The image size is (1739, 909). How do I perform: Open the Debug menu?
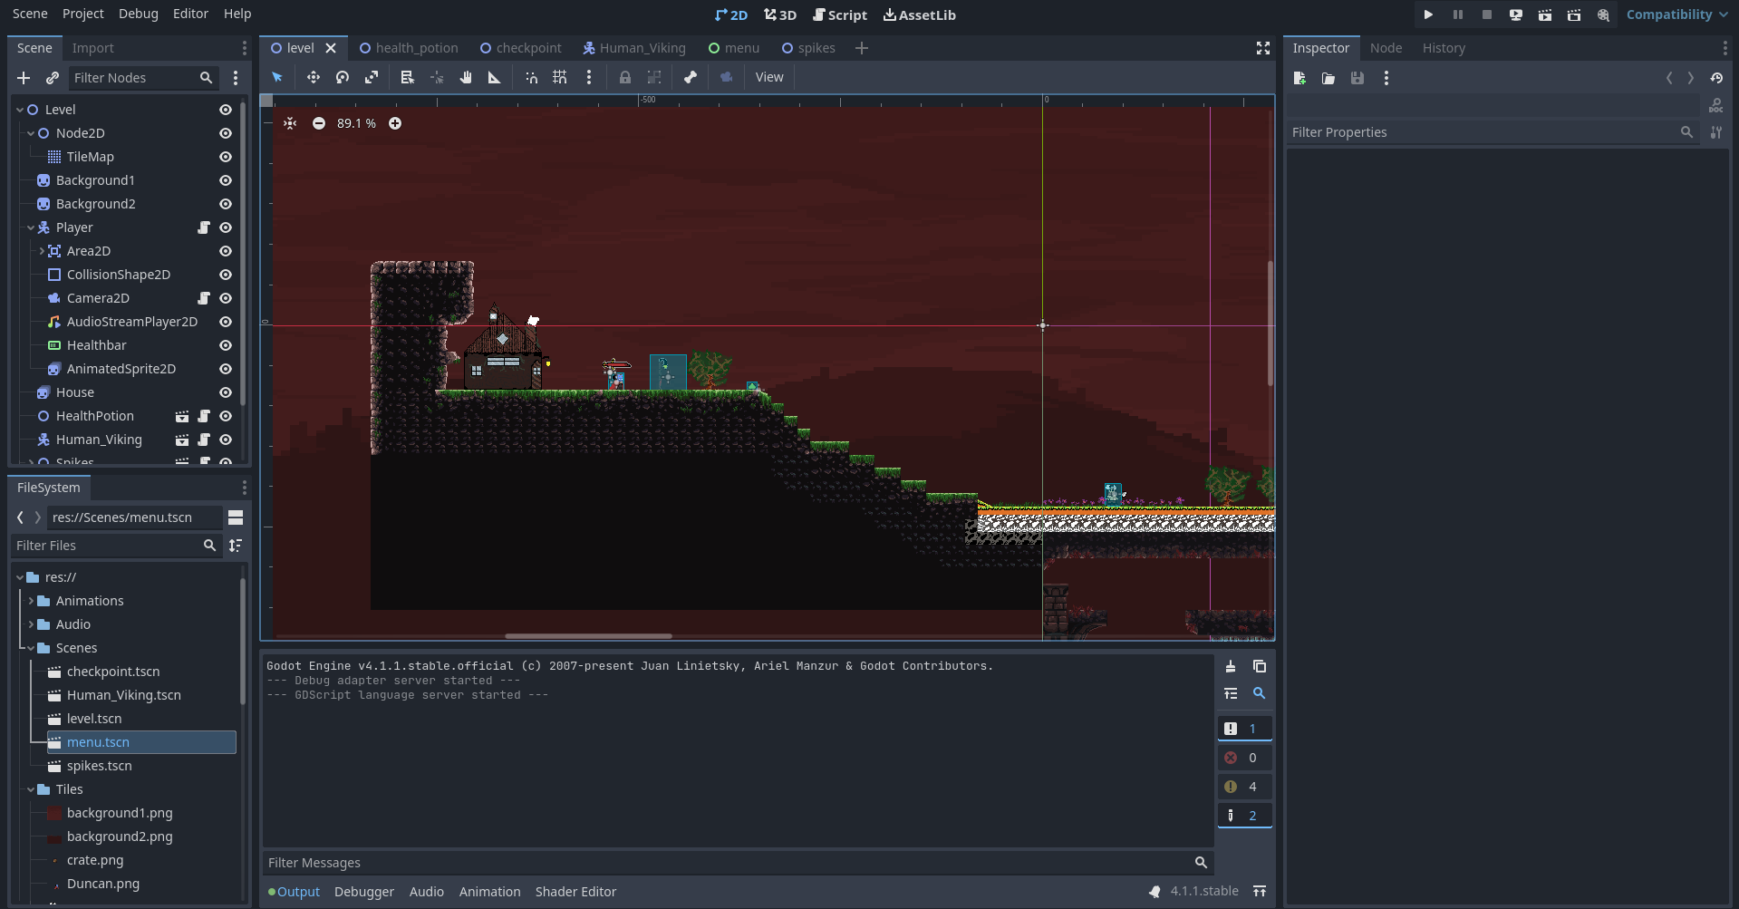click(x=138, y=14)
